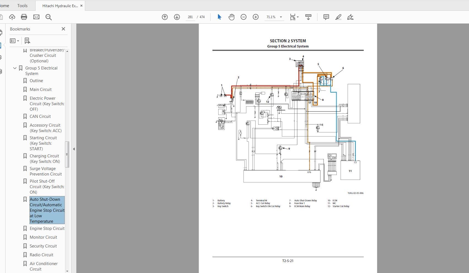Open the Print dialog

pyautogui.click(x=24, y=17)
